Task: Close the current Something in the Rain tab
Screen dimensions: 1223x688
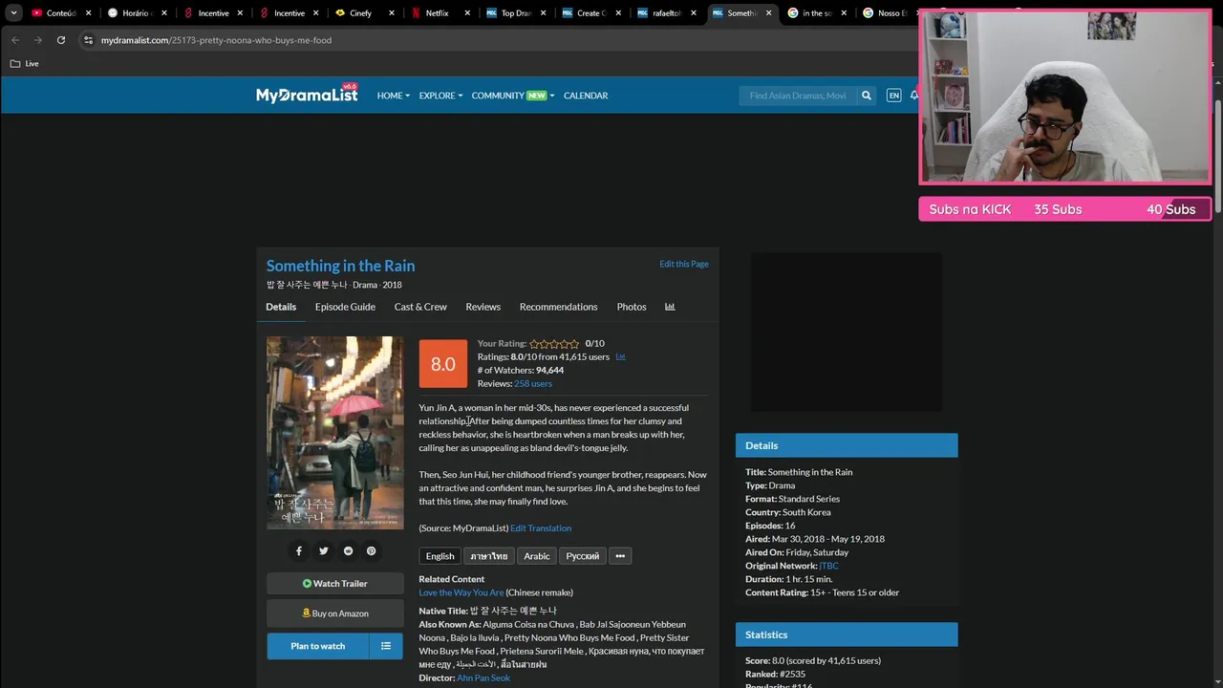Action: point(768,13)
